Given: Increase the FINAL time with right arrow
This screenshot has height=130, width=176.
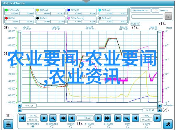Looking at the screenshot, I should point(157,118).
